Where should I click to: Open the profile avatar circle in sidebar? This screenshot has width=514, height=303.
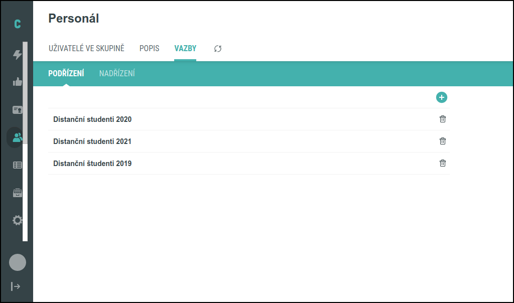[17, 262]
